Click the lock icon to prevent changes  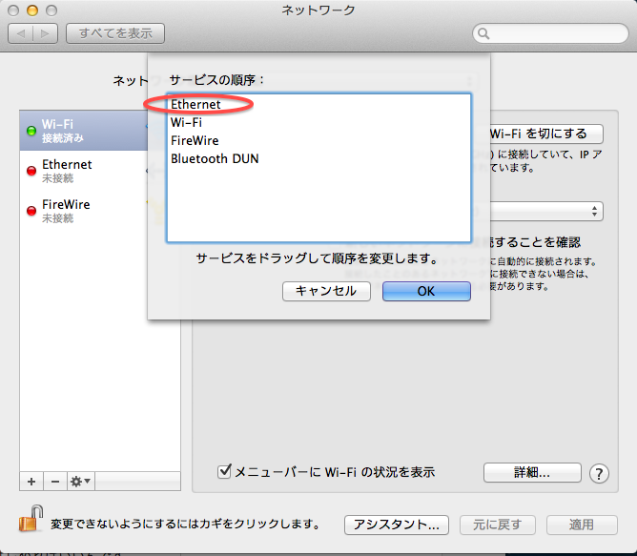pyautogui.click(x=31, y=518)
